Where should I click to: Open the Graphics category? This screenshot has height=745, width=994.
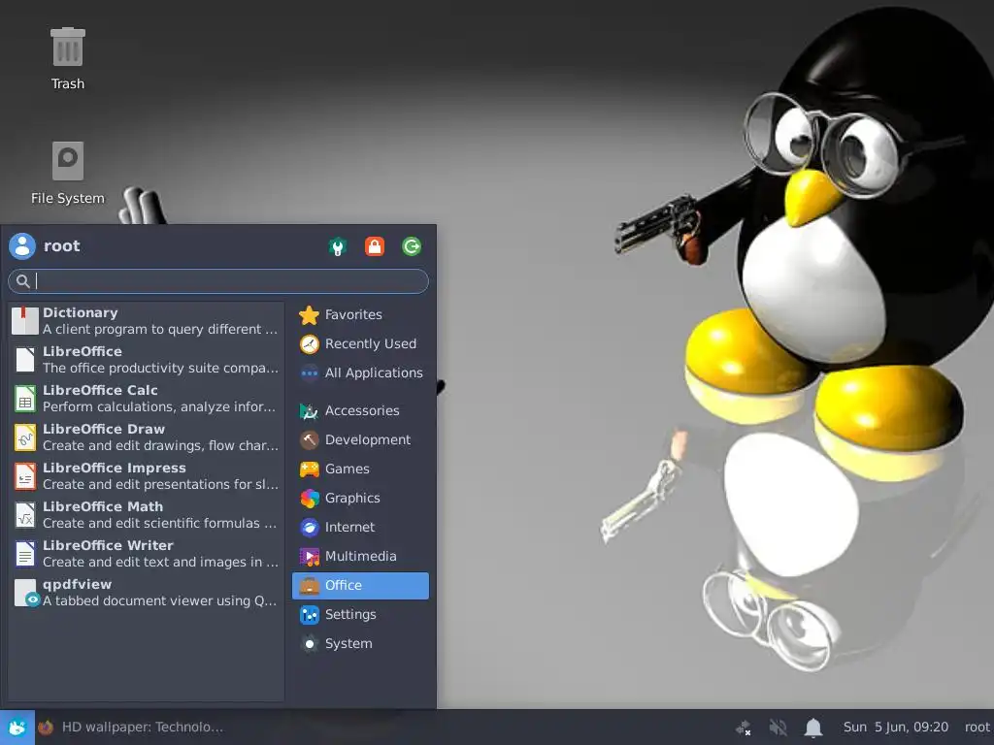(x=360, y=499)
